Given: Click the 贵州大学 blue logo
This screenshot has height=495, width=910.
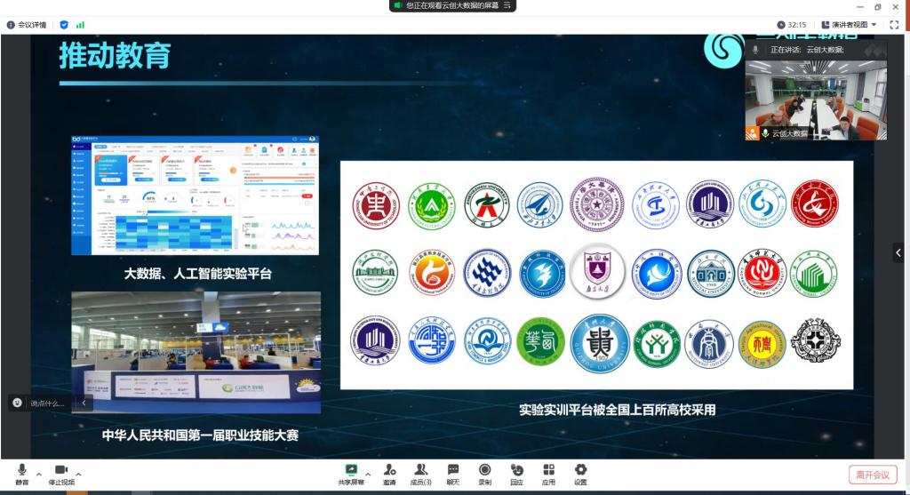Looking at the screenshot, I should click(x=599, y=343).
